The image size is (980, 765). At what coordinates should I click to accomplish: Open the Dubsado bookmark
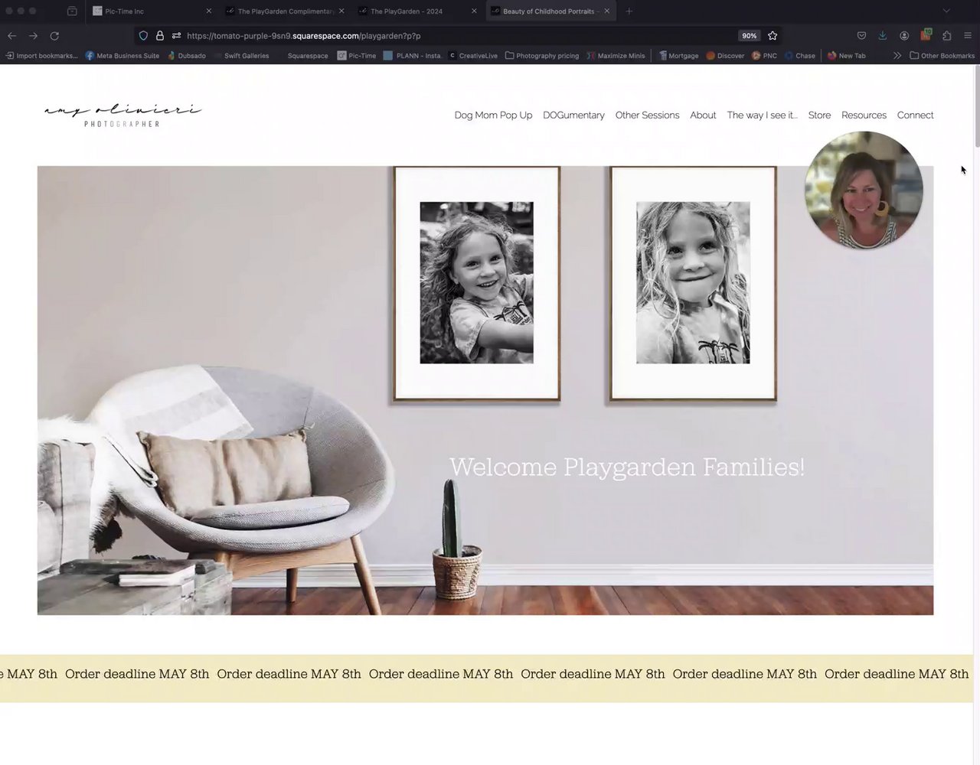coord(186,56)
